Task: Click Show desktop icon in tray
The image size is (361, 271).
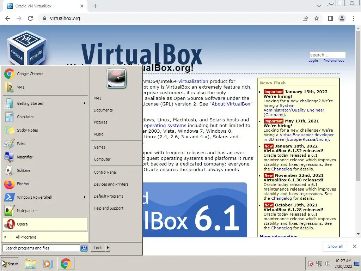Action: point(357,264)
